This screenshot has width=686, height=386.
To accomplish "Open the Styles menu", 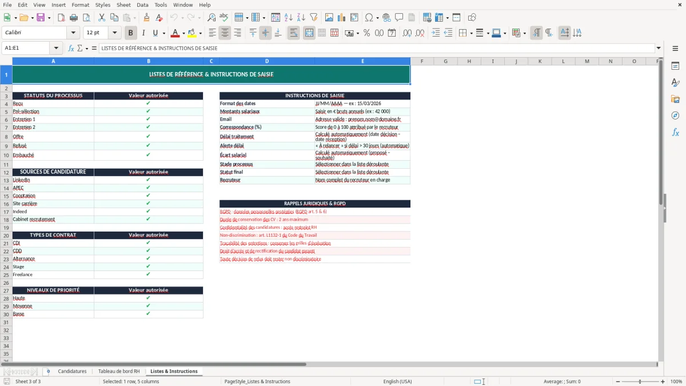I will pyautogui.click(x=103, y=5).
